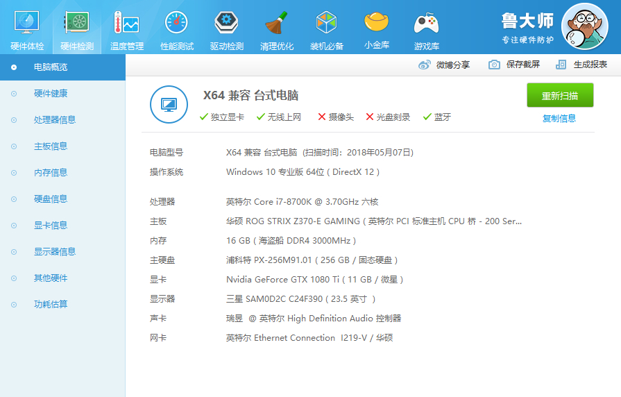Click the generate report document icon
The height and width of the screenshot is (397, 621).
pyautogui.click(x=561, y=65)
